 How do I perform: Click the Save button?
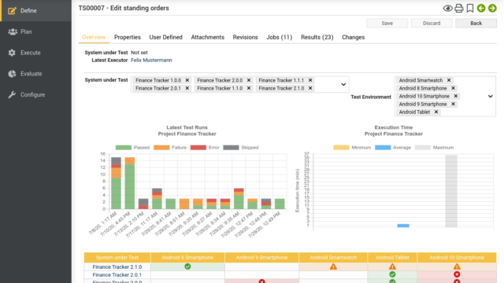click(387, 23)
